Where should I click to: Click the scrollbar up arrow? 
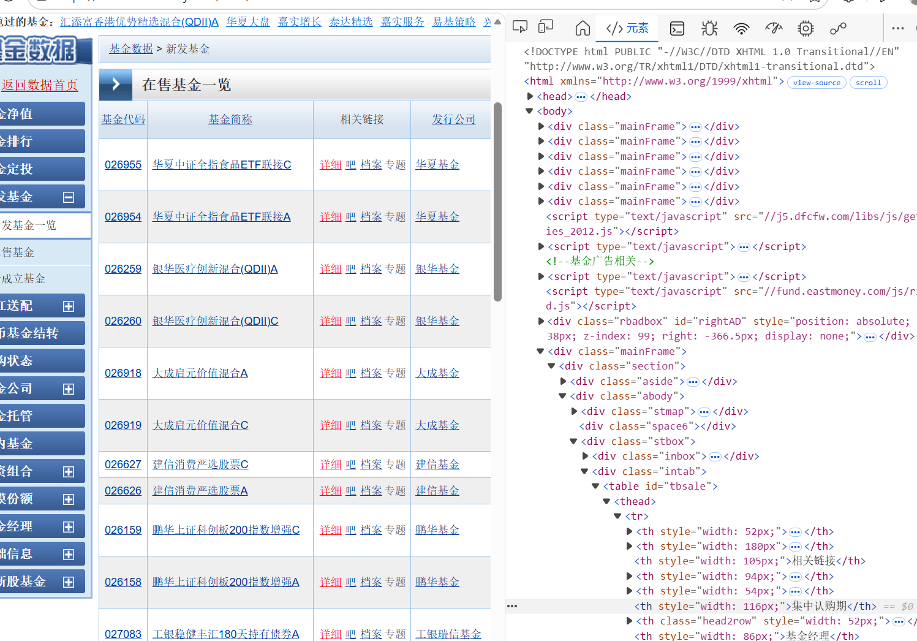[498, 22]
